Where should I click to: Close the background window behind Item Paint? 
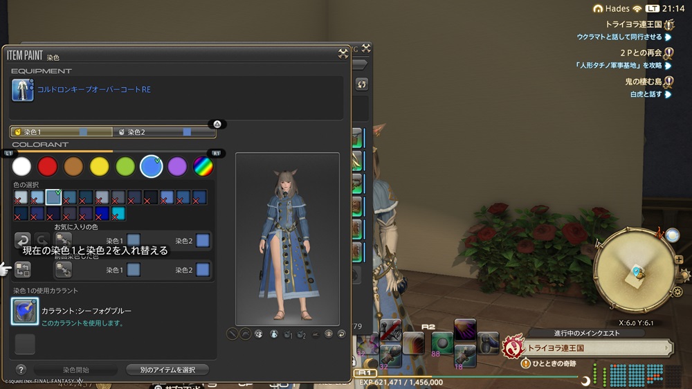(366, 48)
